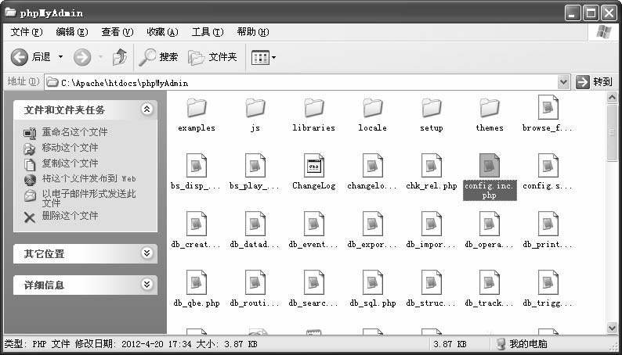Select the ChangeLog file icon
The height and width of the screenshot is (355, 622).
point(314,166)
